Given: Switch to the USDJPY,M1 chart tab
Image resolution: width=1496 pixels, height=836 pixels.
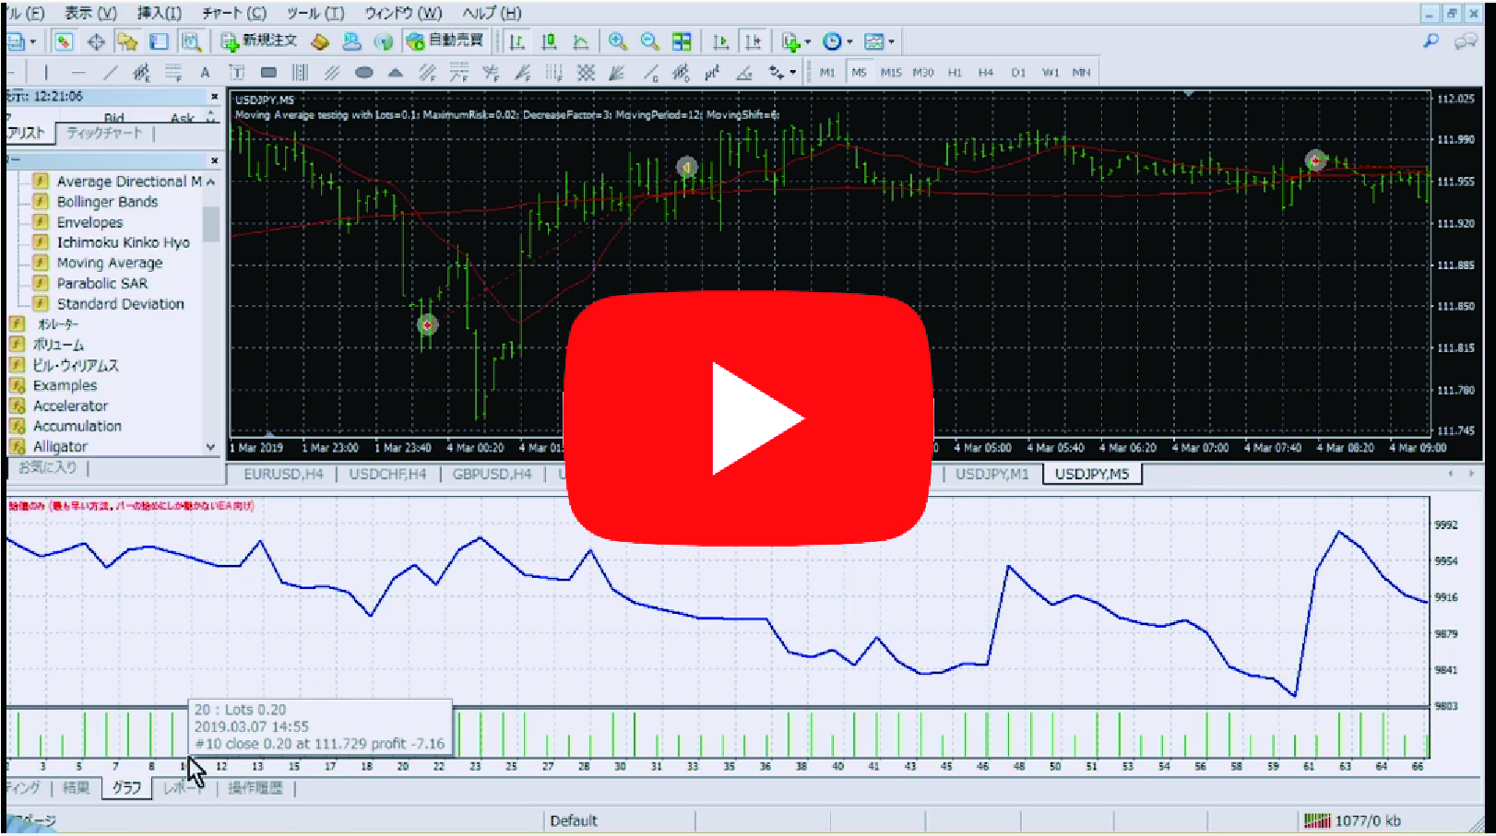Looking at the screenshot, I should click(991, 474).
